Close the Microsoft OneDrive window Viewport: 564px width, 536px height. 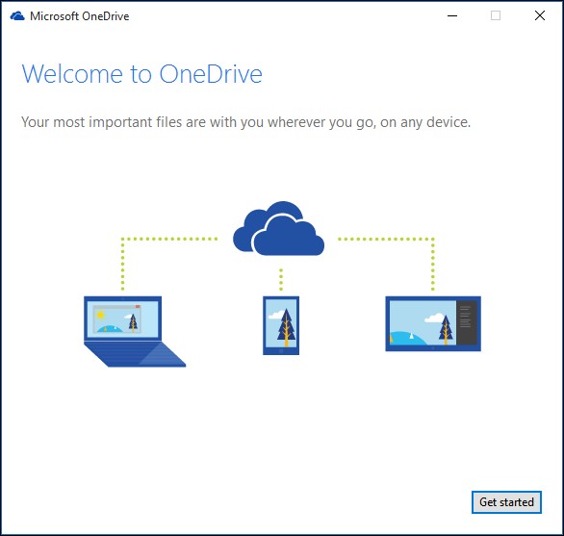click(x=540, y=15)
